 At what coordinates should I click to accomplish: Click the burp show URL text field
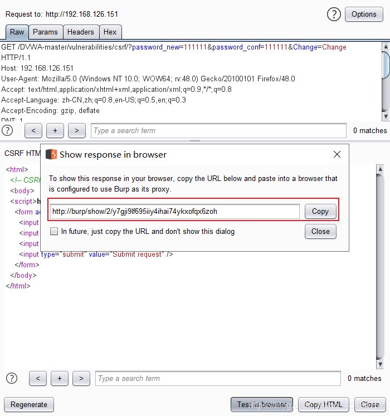175,212
